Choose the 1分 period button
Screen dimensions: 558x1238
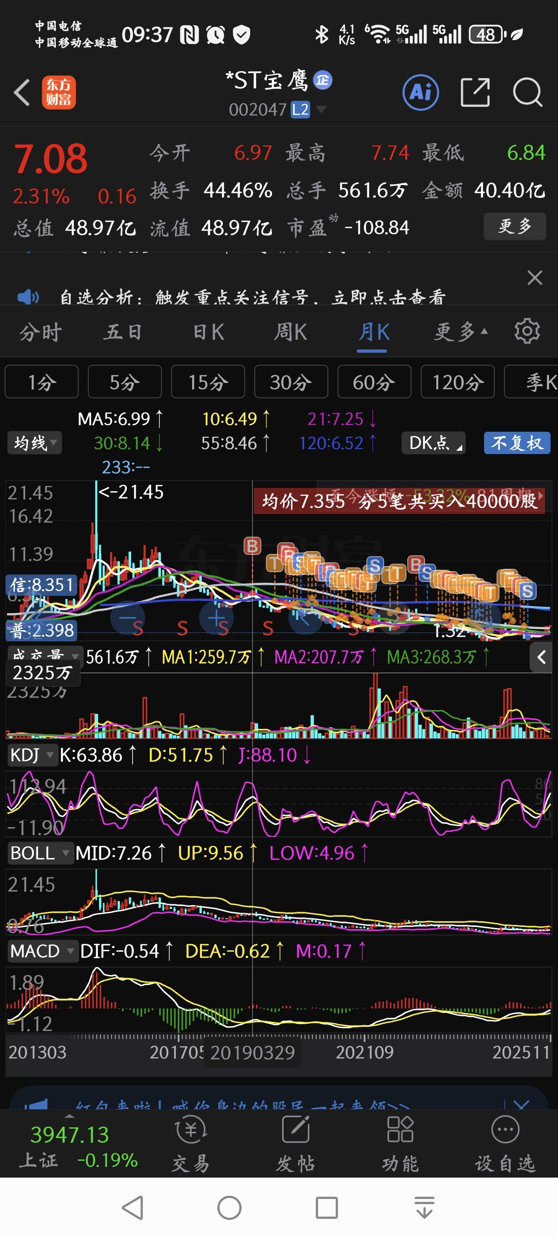click(x=41, y=382)
